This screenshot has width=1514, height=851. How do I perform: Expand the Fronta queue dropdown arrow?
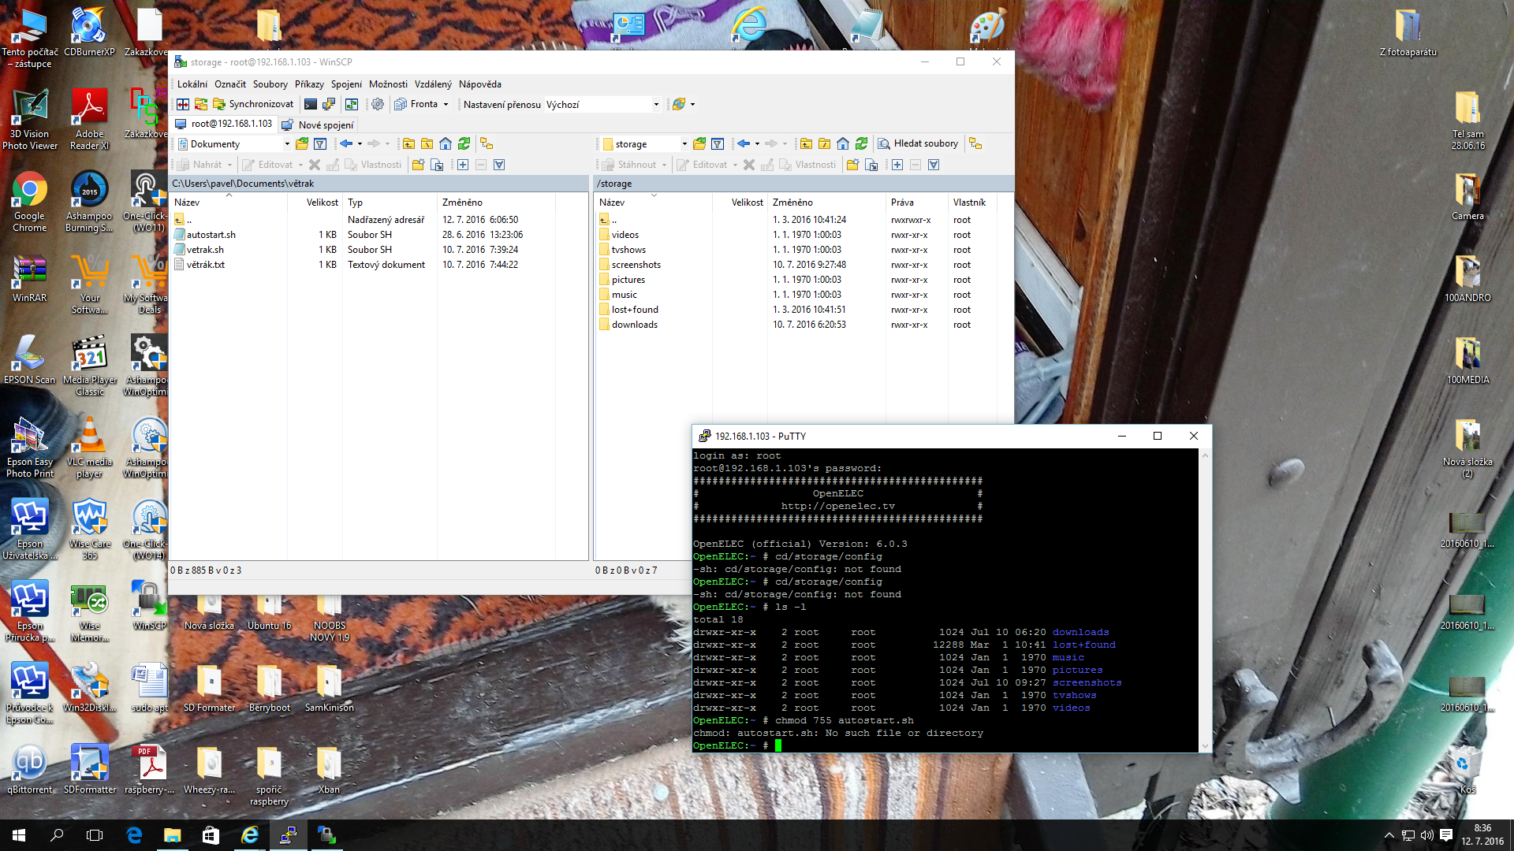(x=446, y=104)
